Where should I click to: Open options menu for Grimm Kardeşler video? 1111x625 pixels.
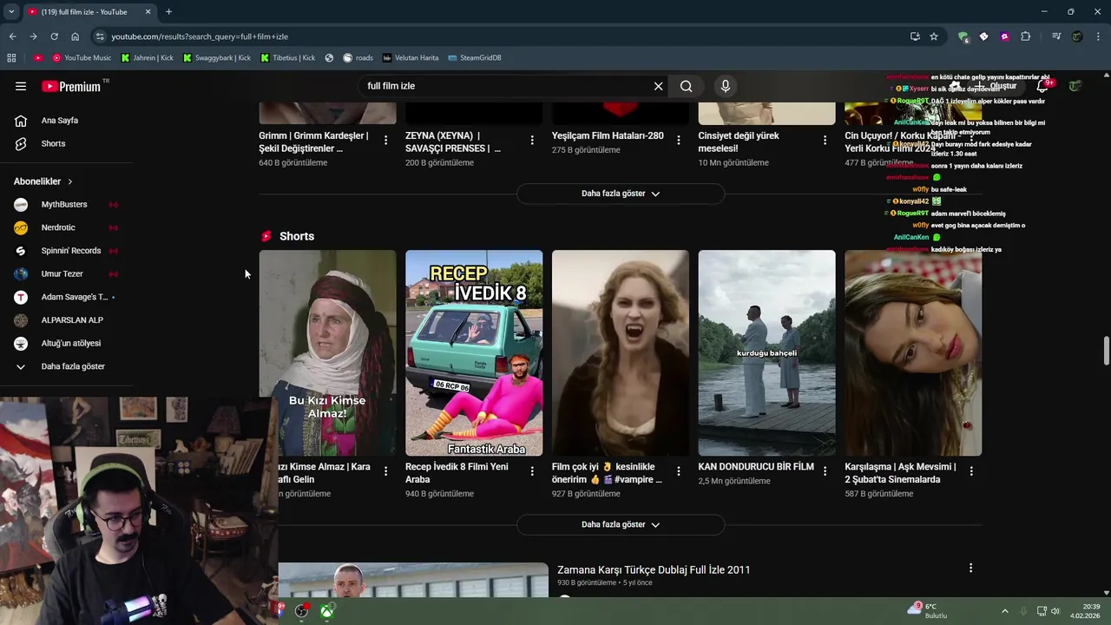(x=385, y=140)
